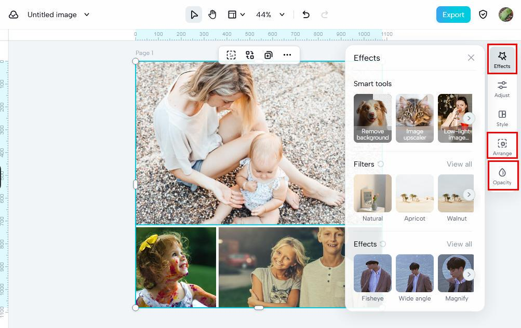Screen dimensions: 521x328
Task: Close the Effects panel
Action: point(471,58)
